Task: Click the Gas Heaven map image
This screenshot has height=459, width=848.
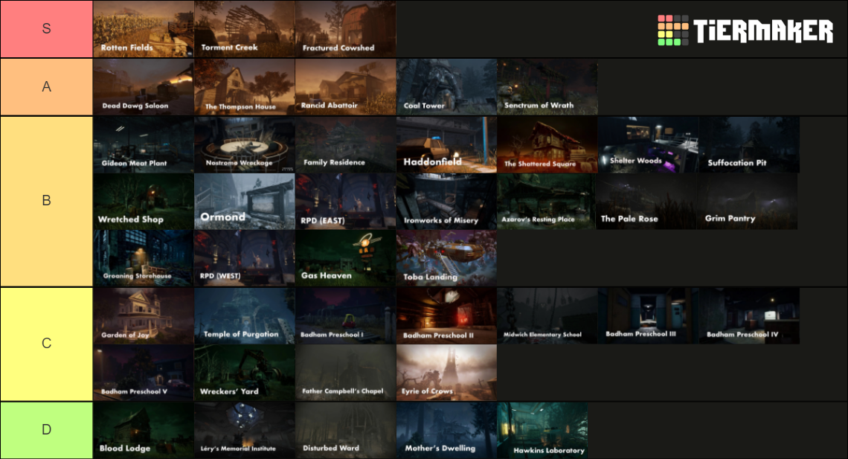Action: (345, 258)
